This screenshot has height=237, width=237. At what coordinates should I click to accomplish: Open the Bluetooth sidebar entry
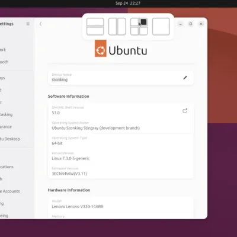coord(17,62)
